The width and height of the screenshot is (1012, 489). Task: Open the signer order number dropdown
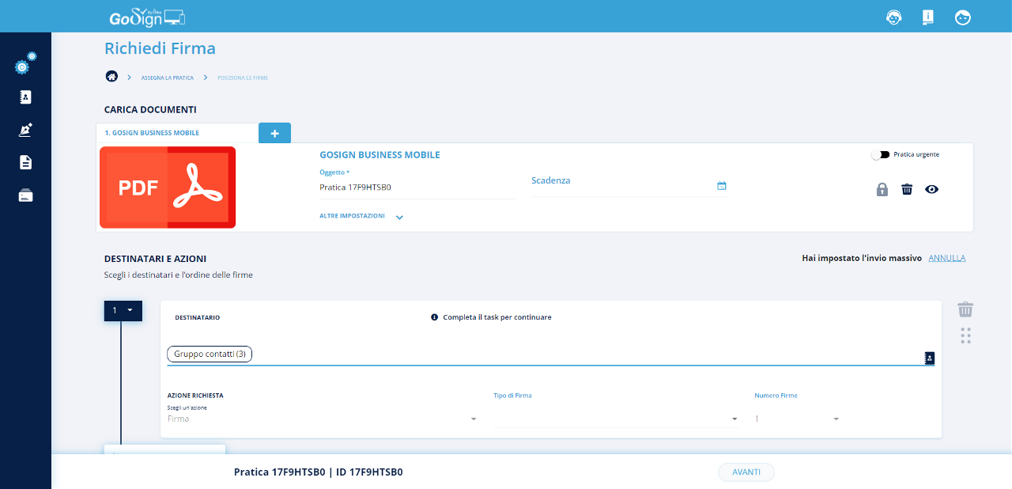click(x=123, y=310)
